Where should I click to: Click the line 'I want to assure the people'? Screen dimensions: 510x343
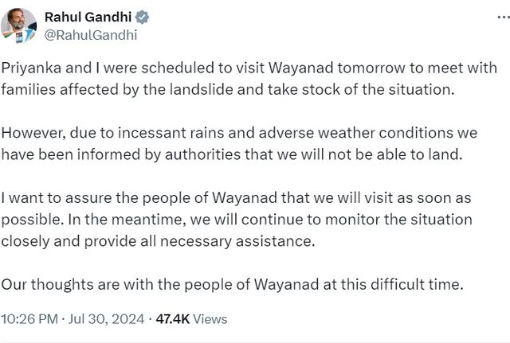236,198
